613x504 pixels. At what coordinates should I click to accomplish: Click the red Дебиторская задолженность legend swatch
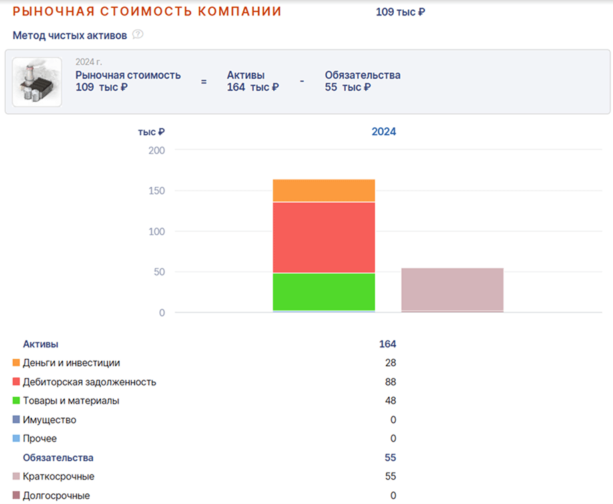click(16, 381)
